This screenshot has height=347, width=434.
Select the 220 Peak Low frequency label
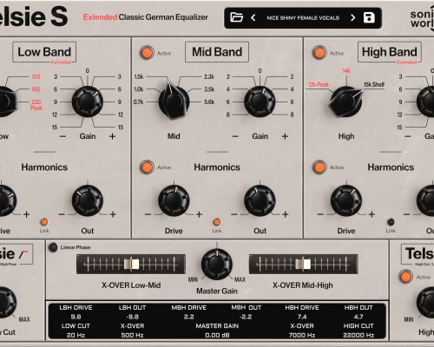click(x=36, y=105)
